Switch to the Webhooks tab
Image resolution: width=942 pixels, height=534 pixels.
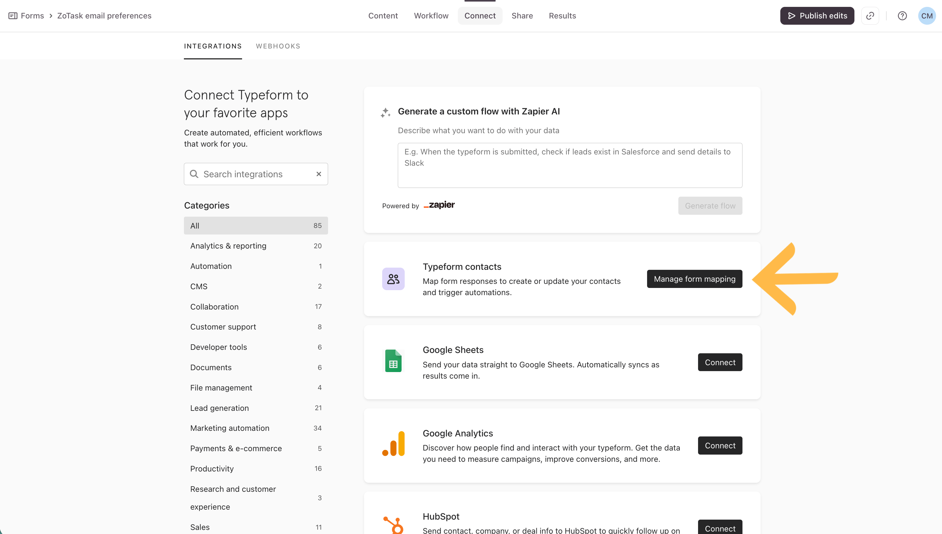278,46
